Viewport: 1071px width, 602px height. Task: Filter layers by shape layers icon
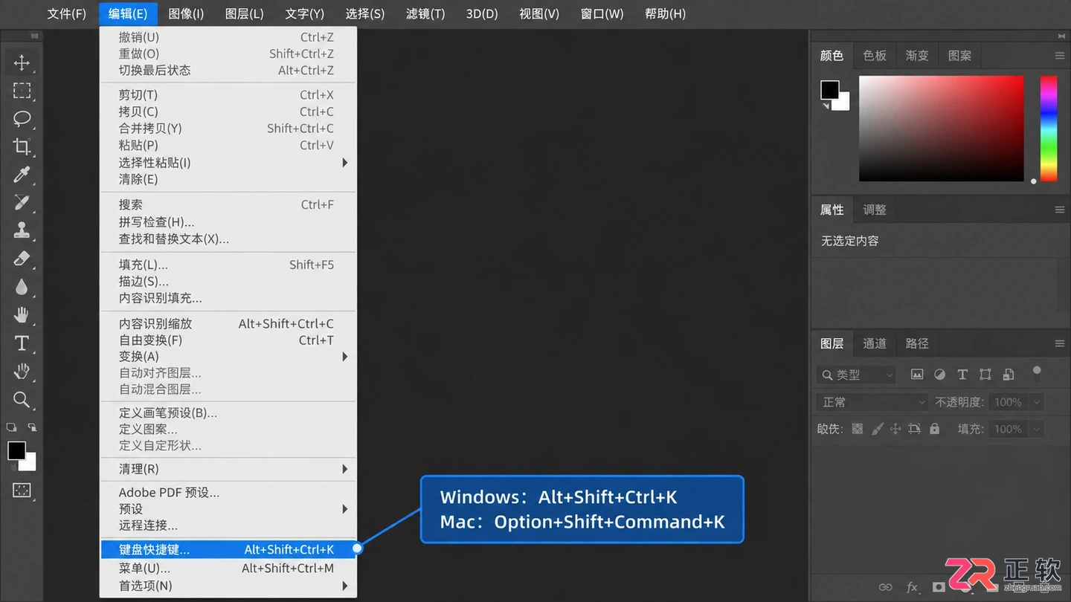(985, 375)
